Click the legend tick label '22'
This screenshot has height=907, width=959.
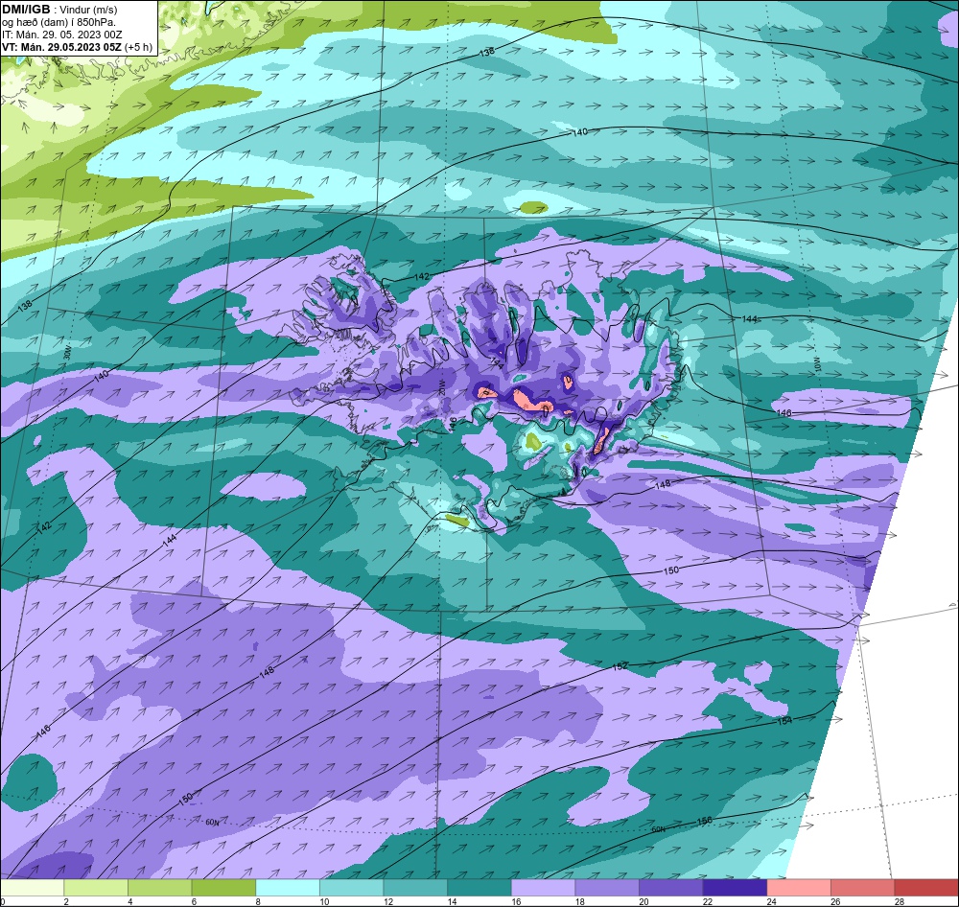click(708, 901)
